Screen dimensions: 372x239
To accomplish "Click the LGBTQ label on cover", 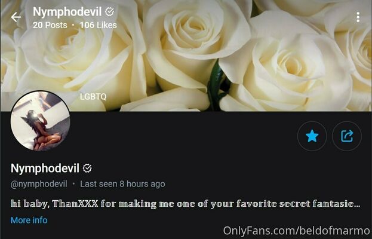I will point(93,97).
